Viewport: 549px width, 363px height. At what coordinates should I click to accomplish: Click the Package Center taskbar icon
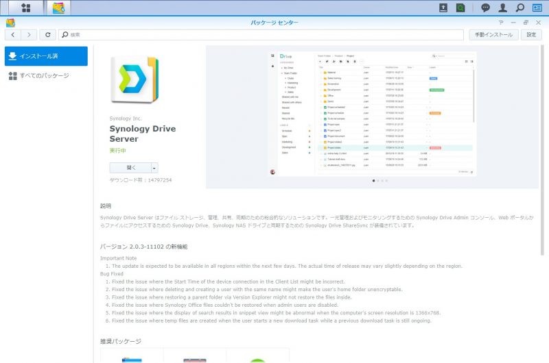click(59, 8)
